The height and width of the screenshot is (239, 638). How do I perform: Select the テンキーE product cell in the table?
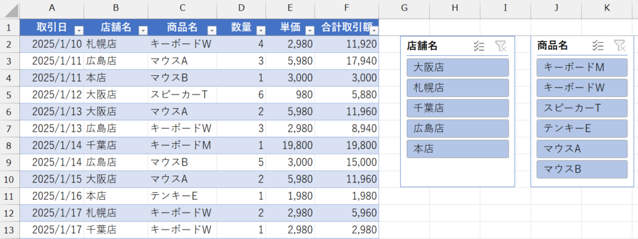(x=183, y=196)
